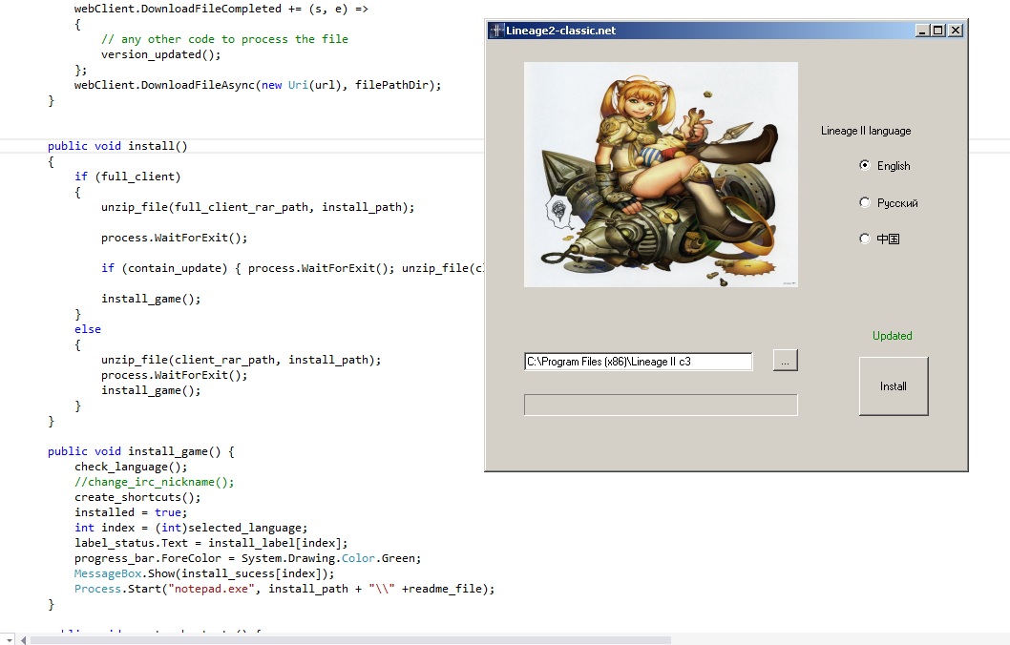Viewport: 1010px width, 645px height.
Task: Click the 'int index = (int)selected_language;' line
Action: tap(191, 528)
